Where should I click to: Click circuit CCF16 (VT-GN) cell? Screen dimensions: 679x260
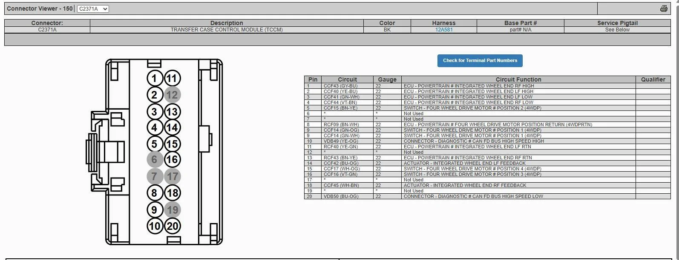[x=347, y=174]
